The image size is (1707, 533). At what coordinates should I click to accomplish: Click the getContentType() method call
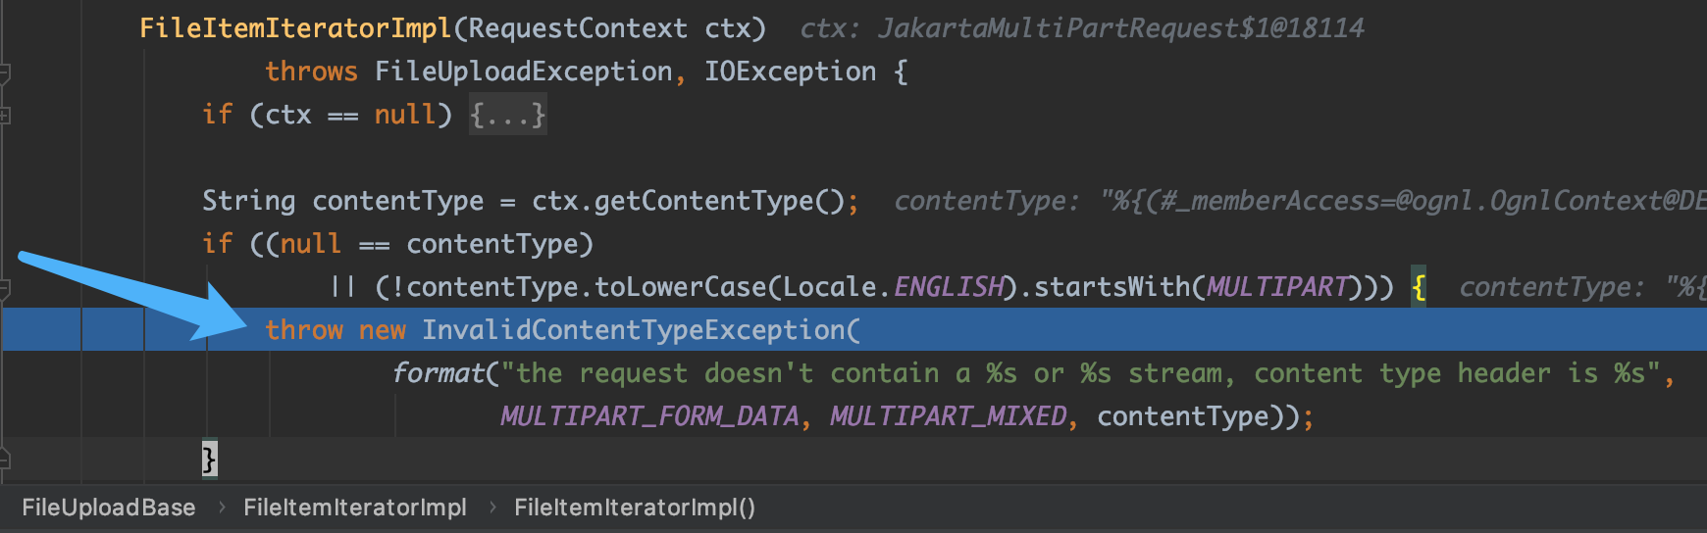(x=719, y=201)
